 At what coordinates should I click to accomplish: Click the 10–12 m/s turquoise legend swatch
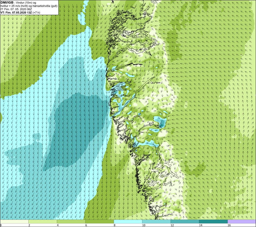click(x=156, y=222)
